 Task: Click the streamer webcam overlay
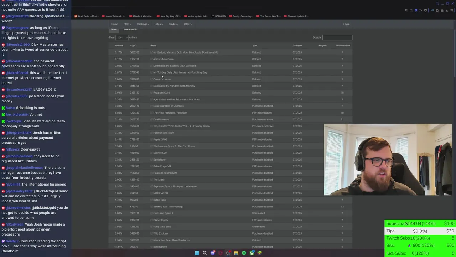[x=388, y=160]
